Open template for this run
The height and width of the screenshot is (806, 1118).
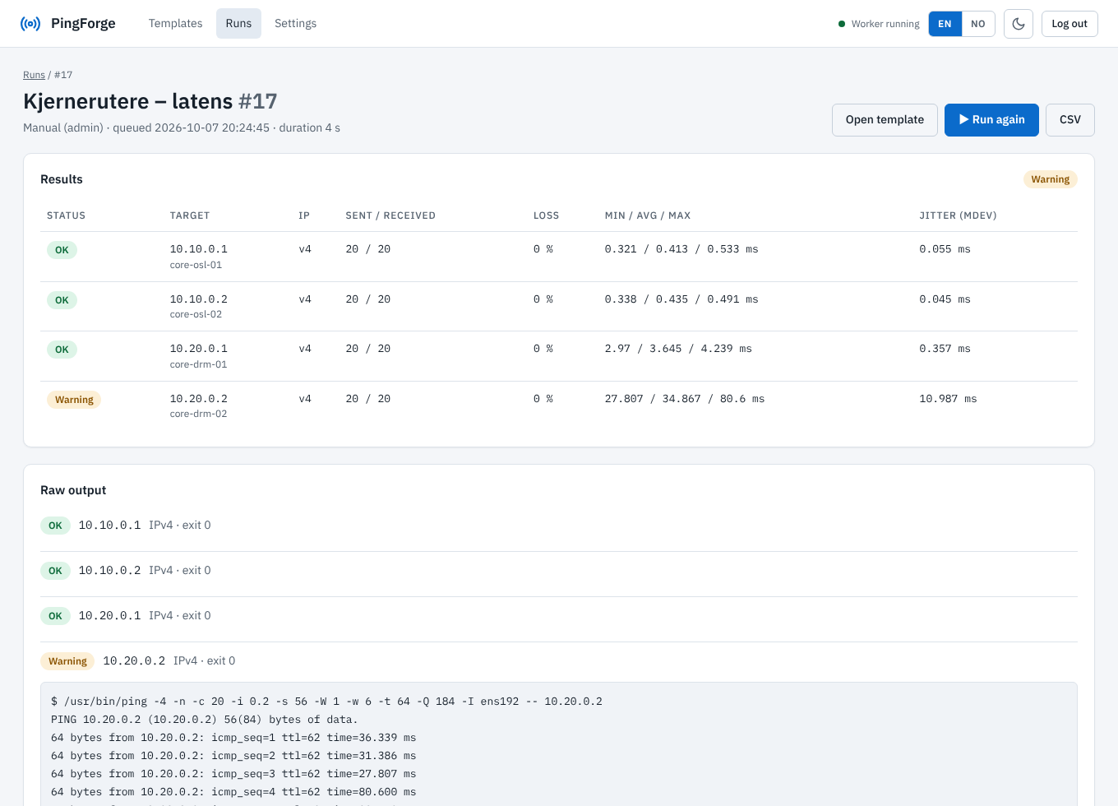885,120
